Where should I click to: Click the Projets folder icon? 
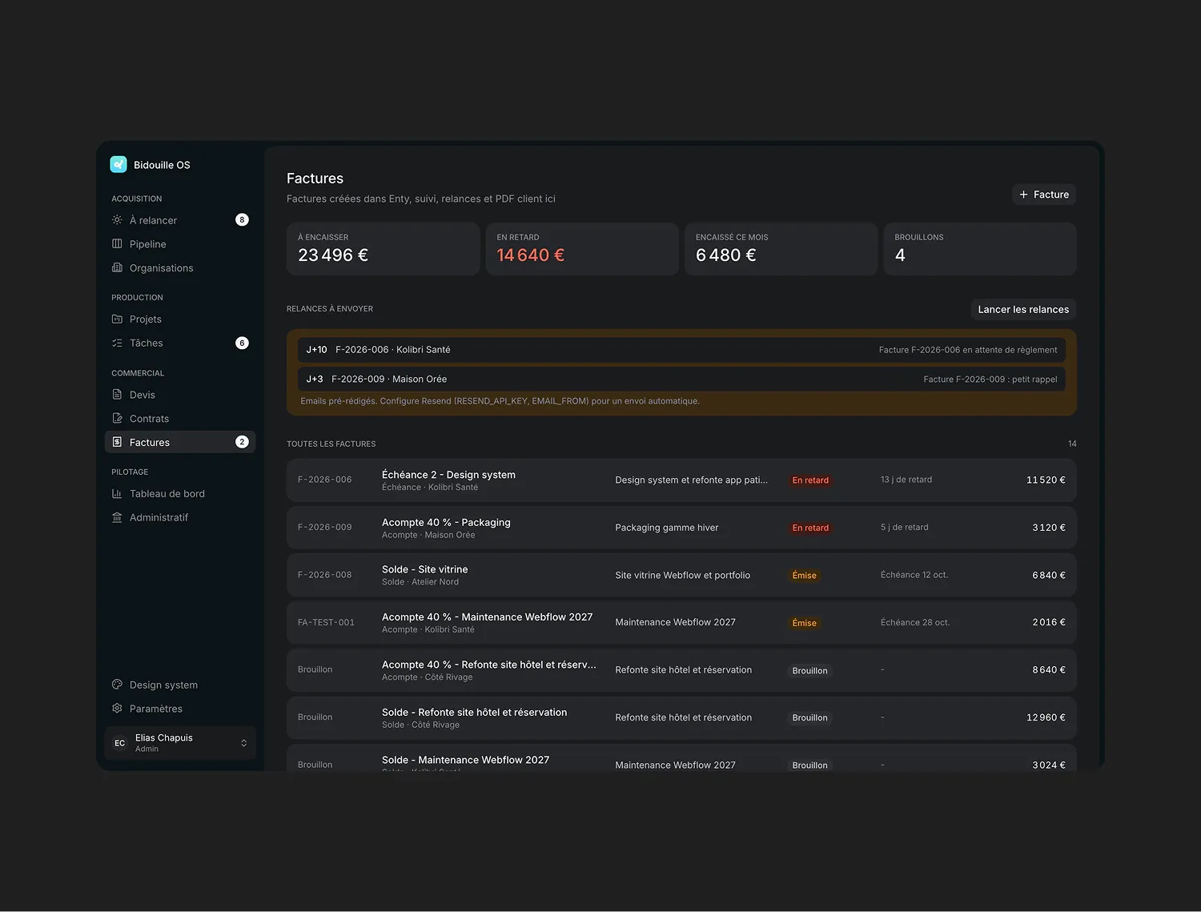tap(117, 319)
